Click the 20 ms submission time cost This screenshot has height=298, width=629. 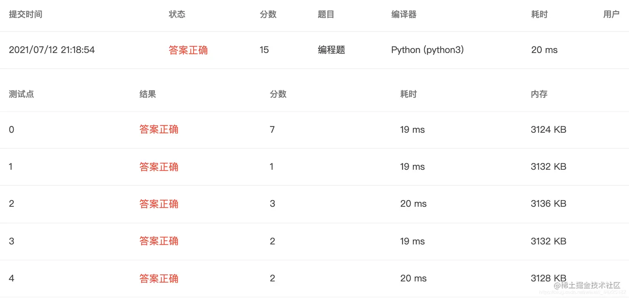point(544,50)
